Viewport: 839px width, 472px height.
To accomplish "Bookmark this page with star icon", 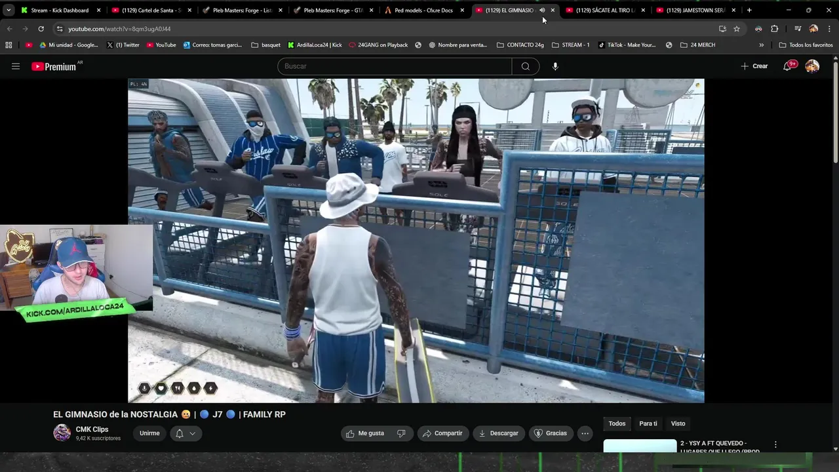I will click(x=737, y=29).
